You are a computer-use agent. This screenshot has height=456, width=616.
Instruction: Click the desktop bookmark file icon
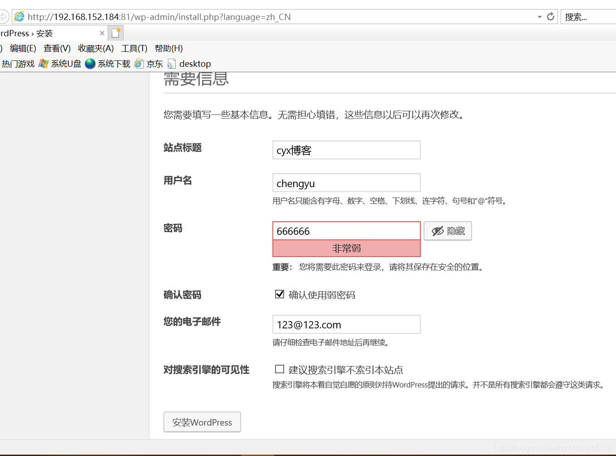pyautogui.click(x=172, y=64)
